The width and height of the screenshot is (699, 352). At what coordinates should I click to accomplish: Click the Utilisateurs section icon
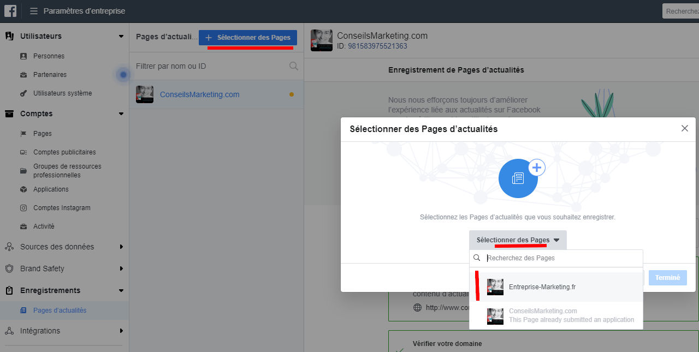point(9,36)
